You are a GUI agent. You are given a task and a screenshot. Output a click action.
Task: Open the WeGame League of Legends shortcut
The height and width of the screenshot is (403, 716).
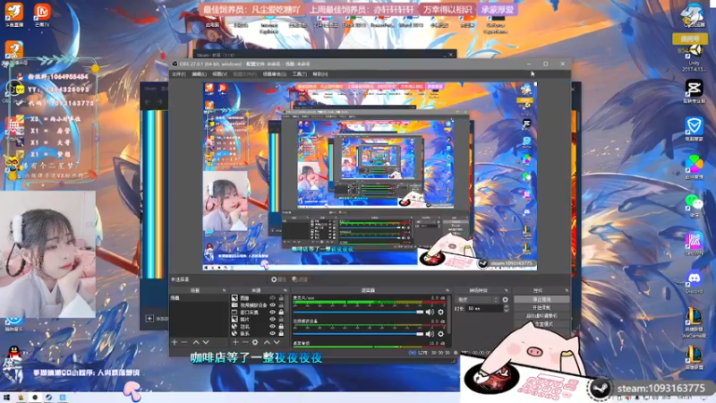click(695, 322)
